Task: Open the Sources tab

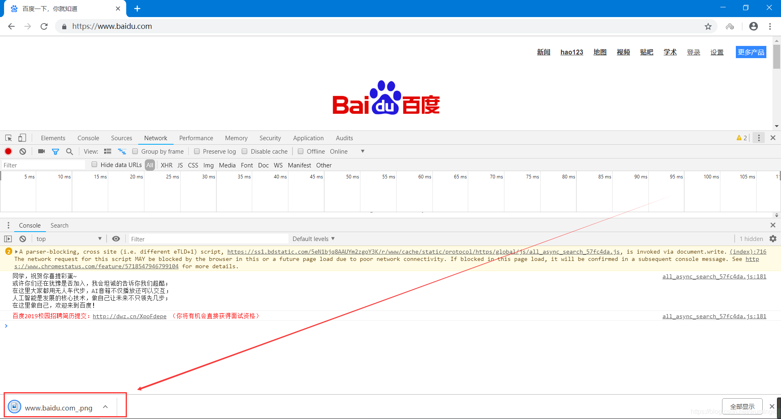Action: click(x=122, y=138)
